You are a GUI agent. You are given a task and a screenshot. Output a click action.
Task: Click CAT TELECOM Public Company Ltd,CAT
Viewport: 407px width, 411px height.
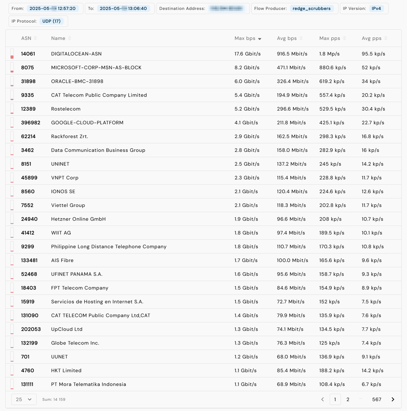[101, 315]
